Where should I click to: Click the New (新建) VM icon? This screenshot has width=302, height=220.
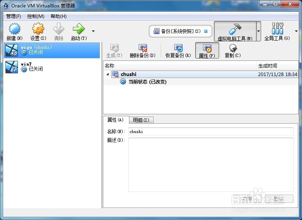(x=14, y=29)
